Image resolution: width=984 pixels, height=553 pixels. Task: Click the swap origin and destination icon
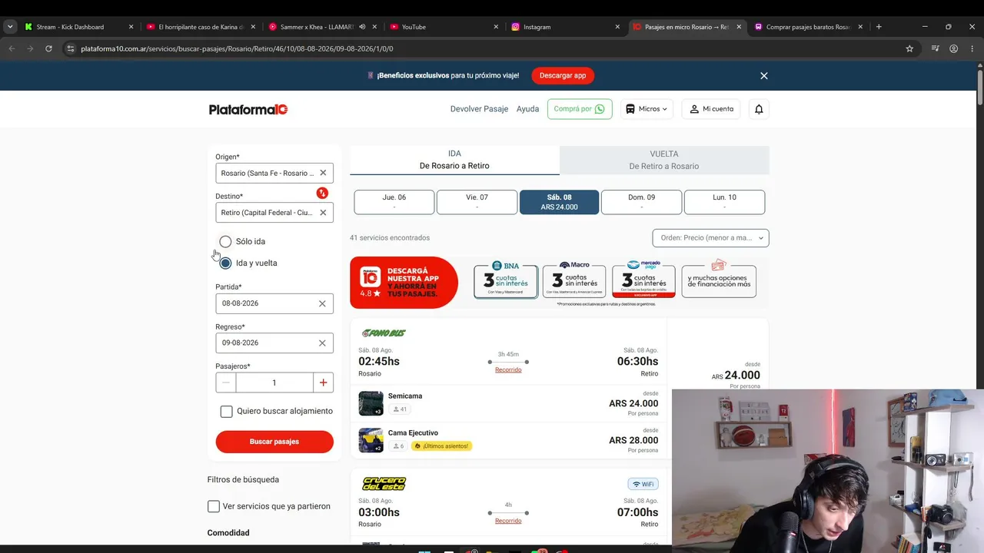(x=322, y=193)
